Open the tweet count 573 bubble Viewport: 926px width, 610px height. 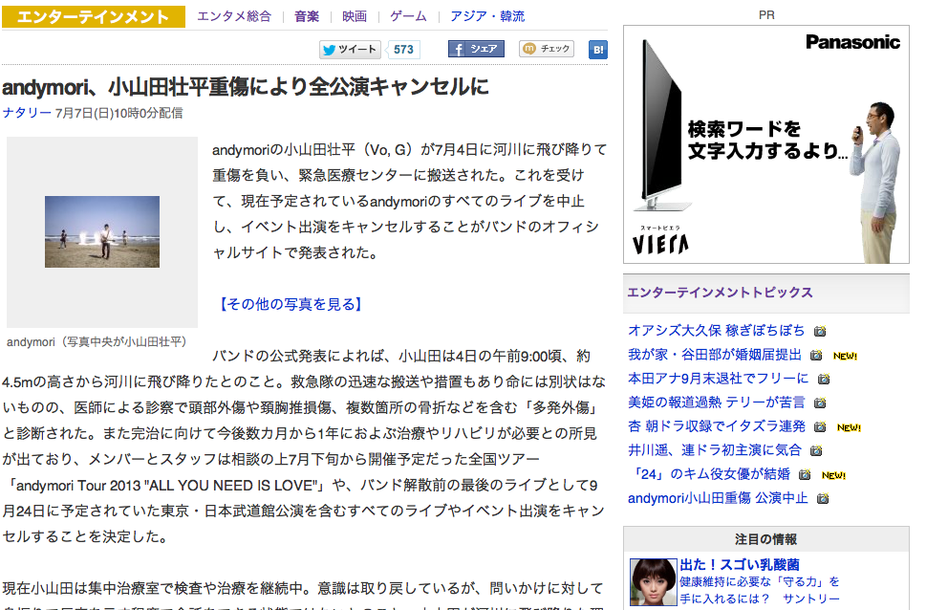tap(404, 50)
